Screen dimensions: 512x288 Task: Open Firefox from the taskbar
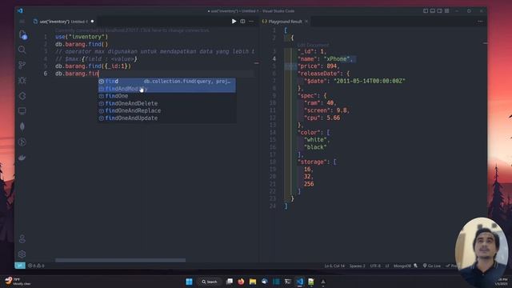(x=241, y=282)
